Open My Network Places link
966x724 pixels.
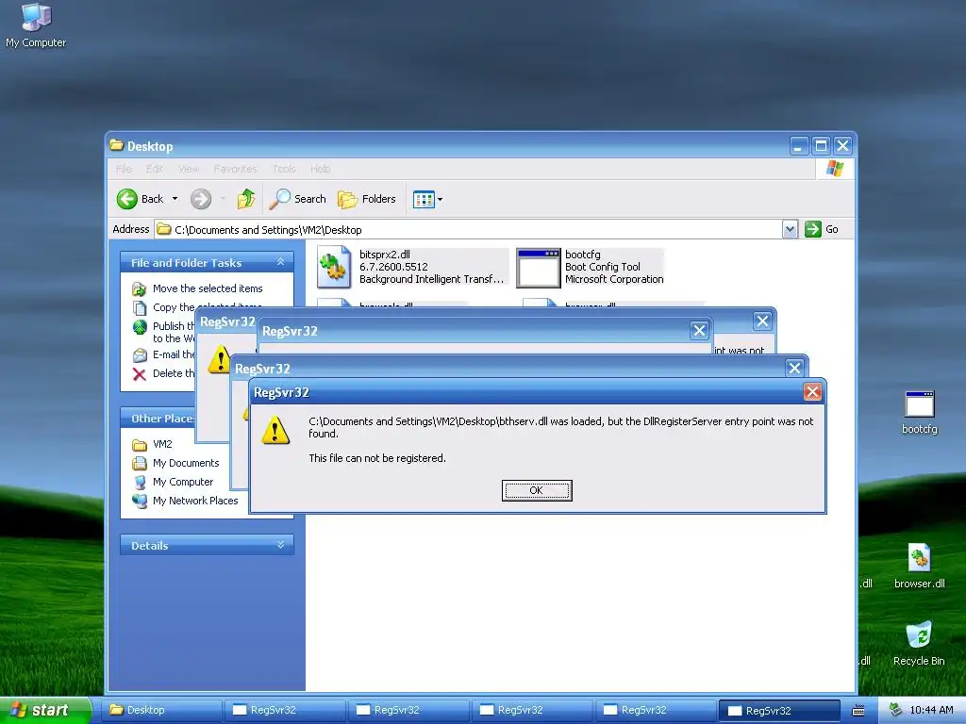(x=195, y=501)
